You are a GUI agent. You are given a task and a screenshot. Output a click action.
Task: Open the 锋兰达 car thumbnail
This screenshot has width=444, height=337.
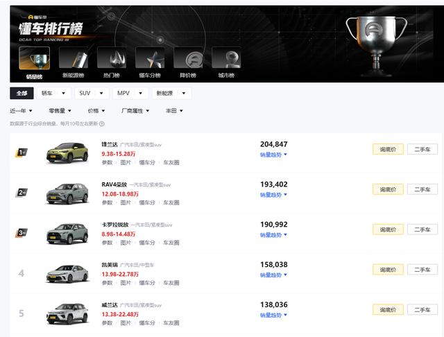67,153
